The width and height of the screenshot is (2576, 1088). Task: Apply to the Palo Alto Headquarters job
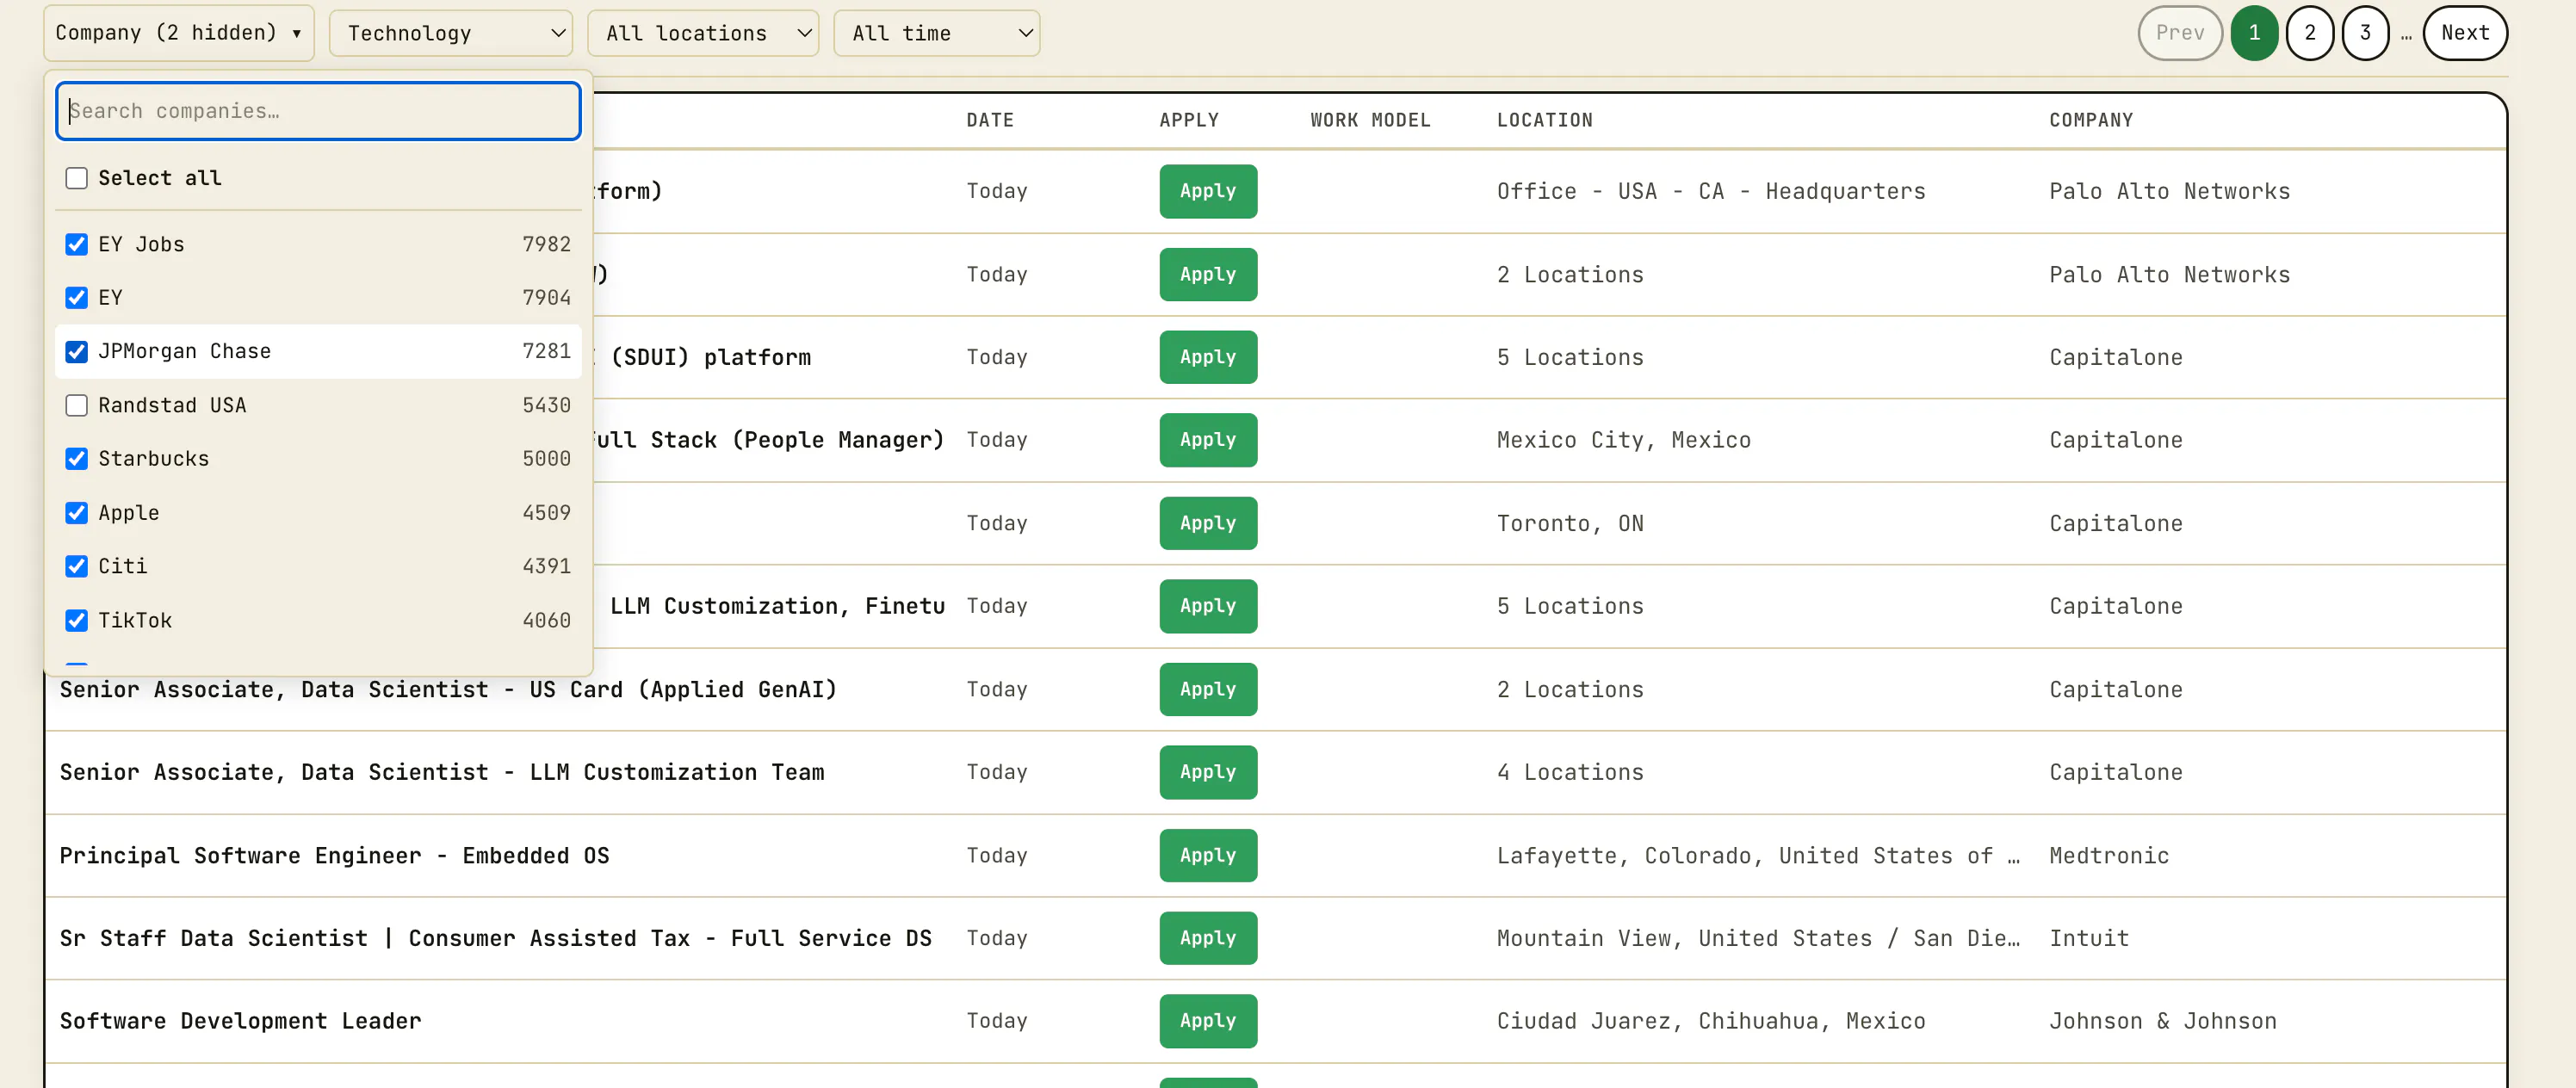(x=1208, y=191)
